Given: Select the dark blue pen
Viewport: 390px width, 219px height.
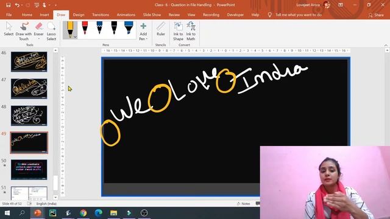Looking at the screenshot, I should point(99,28).
